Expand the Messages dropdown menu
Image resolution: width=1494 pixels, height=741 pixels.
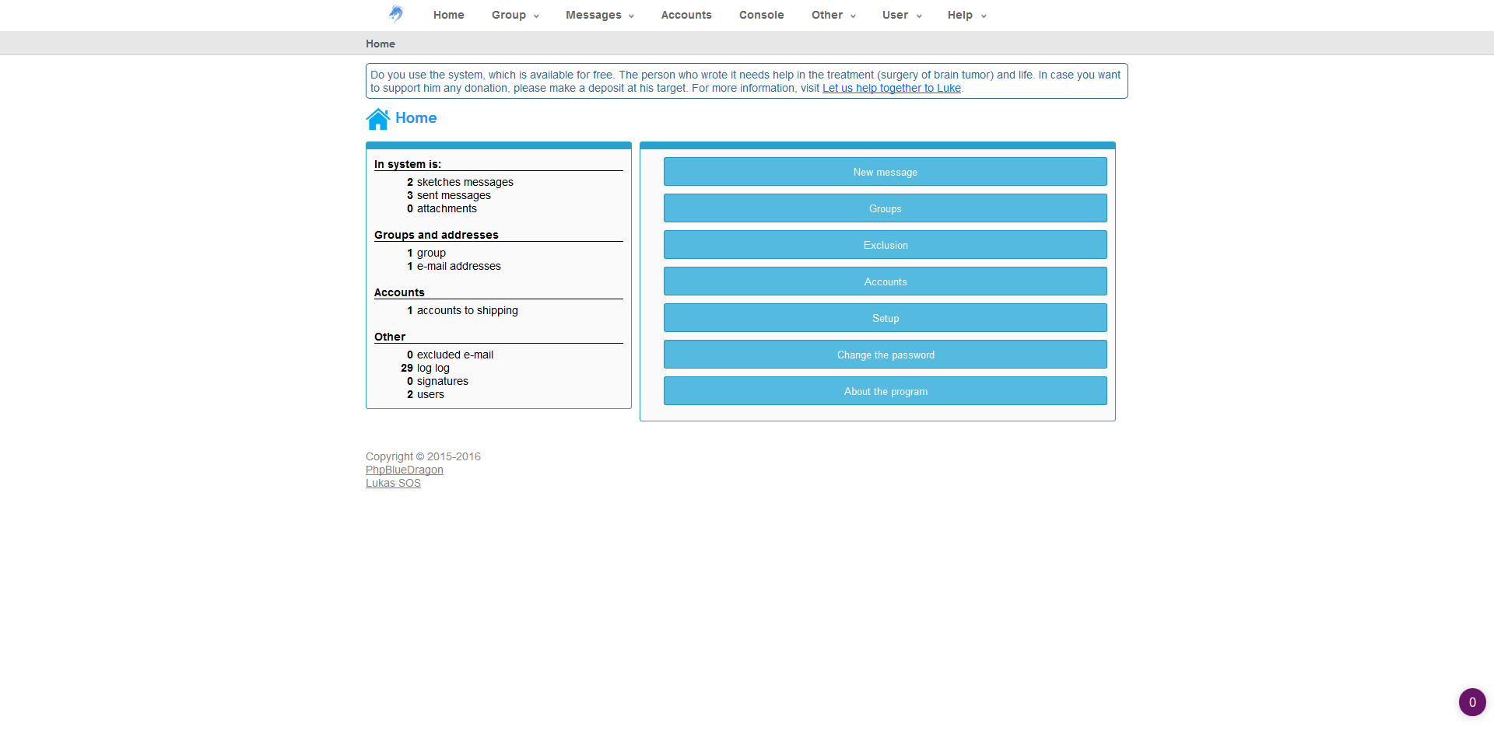coord(600,15)
